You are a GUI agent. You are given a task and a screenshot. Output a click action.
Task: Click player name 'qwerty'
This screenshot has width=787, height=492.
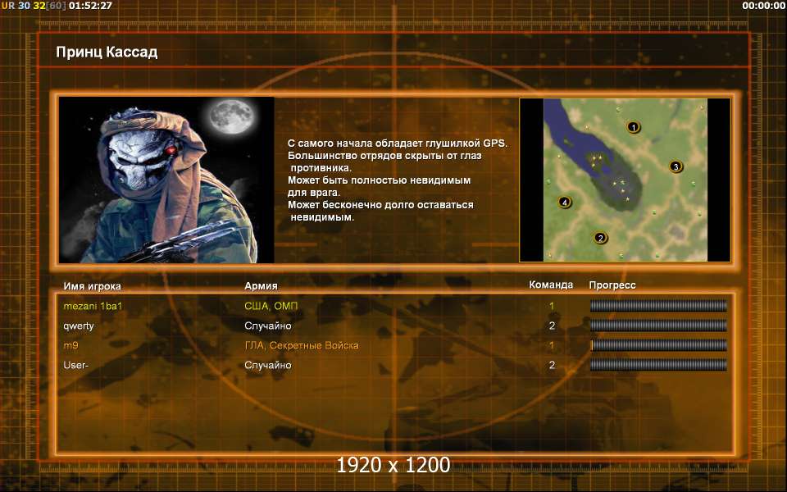click(x=79, y=326)
